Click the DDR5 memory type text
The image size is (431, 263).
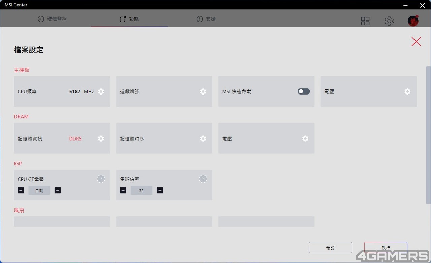click(75, 139)
